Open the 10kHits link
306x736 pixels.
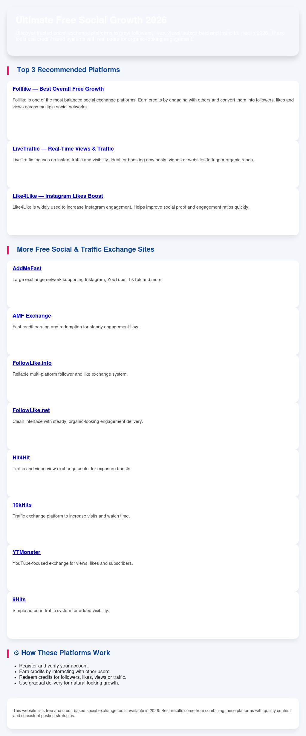pyautogui.click(x=22, y=505)
